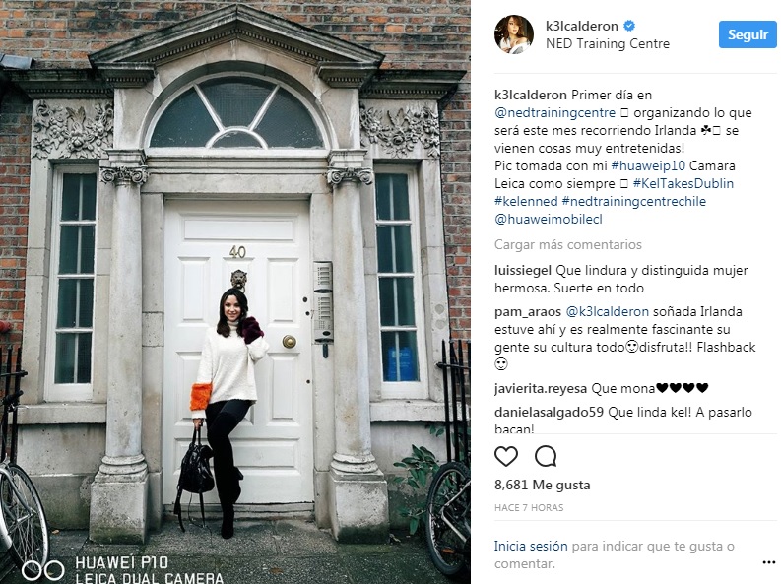Open commenter pam_araos's profile
Image resolution: width=781 pixels, height=584 pixels.
[528, 311]
